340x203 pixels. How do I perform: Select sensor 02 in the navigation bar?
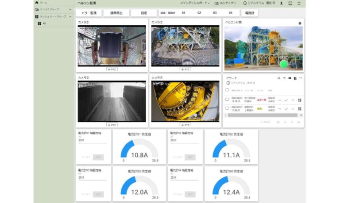199,13
